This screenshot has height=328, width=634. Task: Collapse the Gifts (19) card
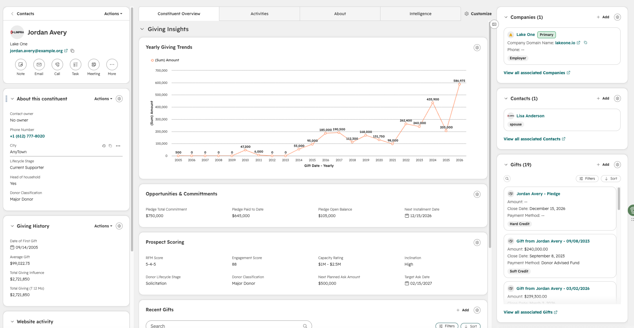pyautogui.click(x=506, y=165)
